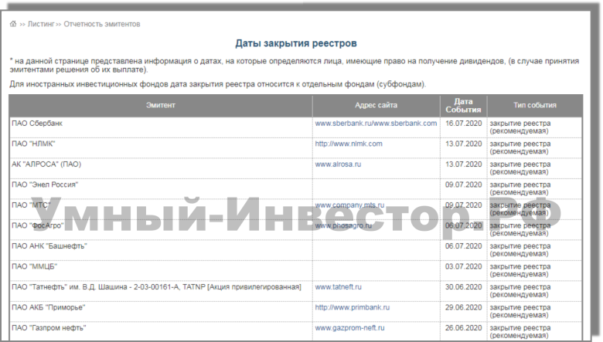Click the Адрес сайта column header
Viewport: 603px width, 342px height.
pos(376,105)
